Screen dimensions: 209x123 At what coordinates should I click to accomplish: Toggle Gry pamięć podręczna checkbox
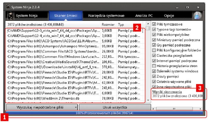[x=154, y=45]
